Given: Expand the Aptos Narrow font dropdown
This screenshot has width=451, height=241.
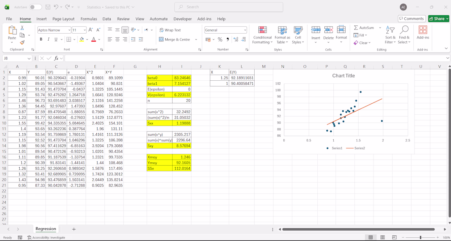Looking at the screenshot, I should click(69, 30).
